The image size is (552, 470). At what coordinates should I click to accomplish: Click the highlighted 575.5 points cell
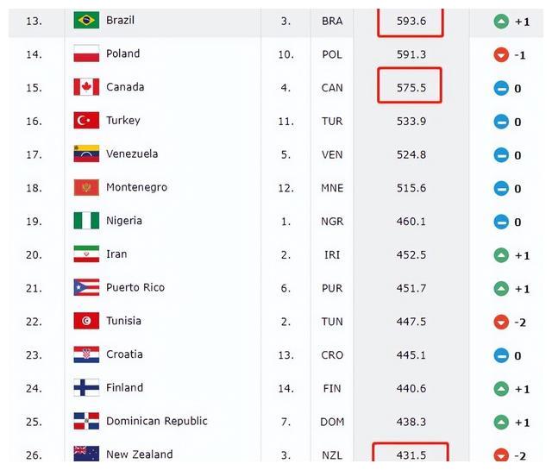tap(410, 85)
